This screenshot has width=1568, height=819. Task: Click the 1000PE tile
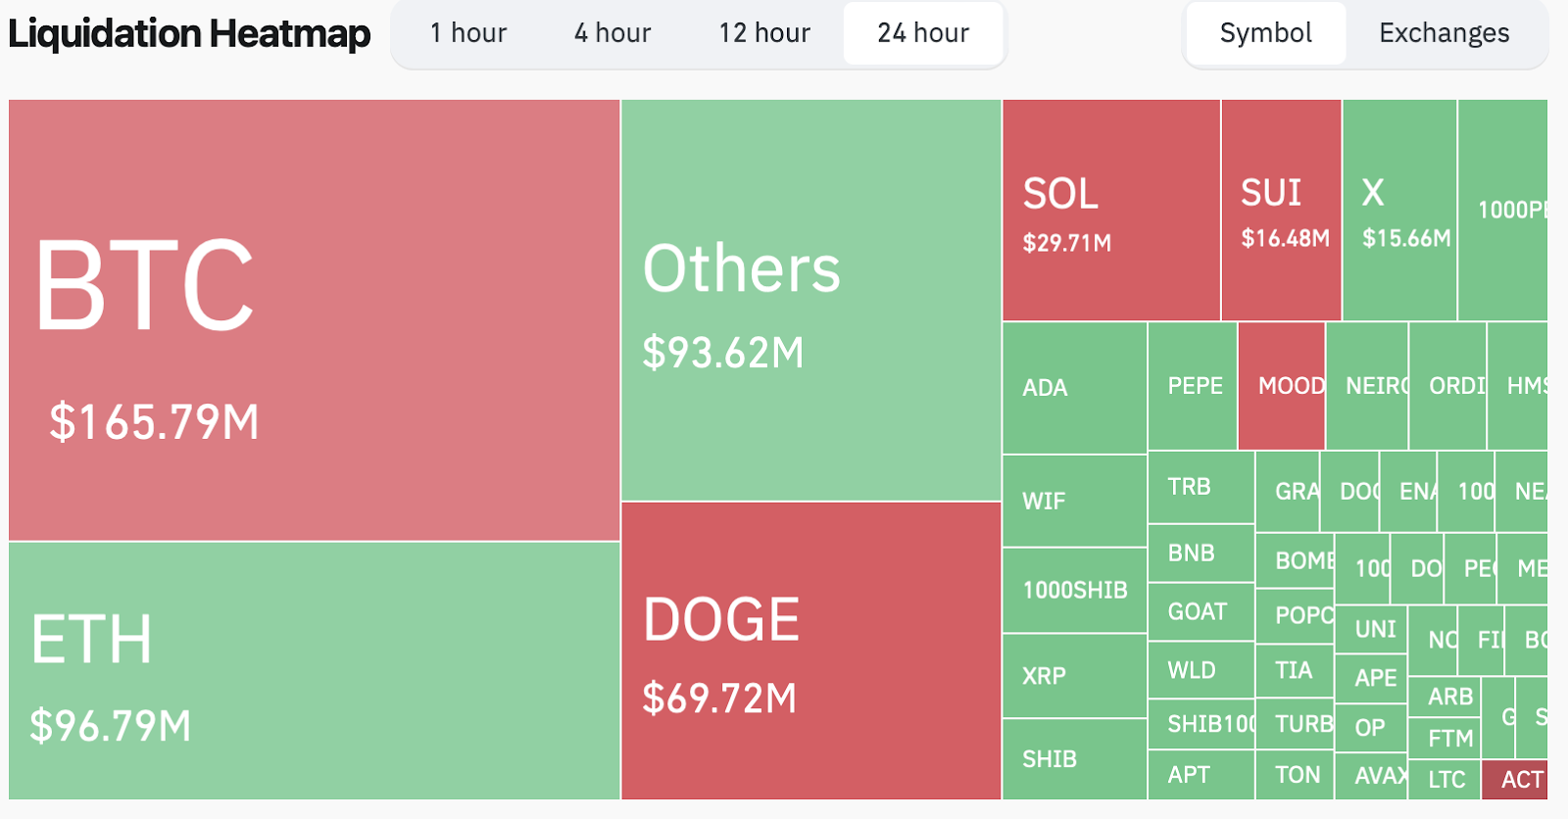pyautogui.click(x=1503, y=210)
